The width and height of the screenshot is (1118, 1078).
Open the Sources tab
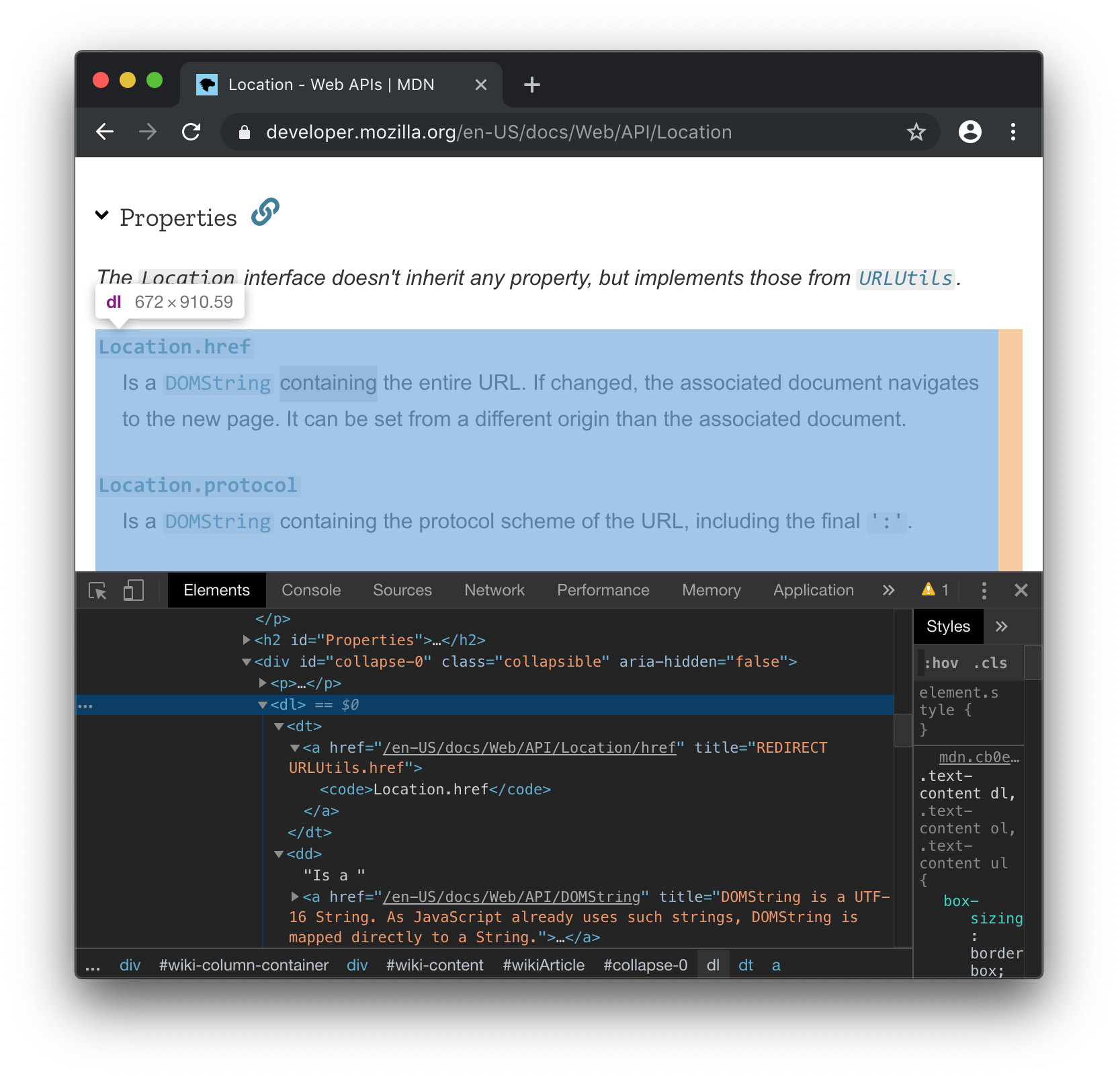tap(402, 590)
